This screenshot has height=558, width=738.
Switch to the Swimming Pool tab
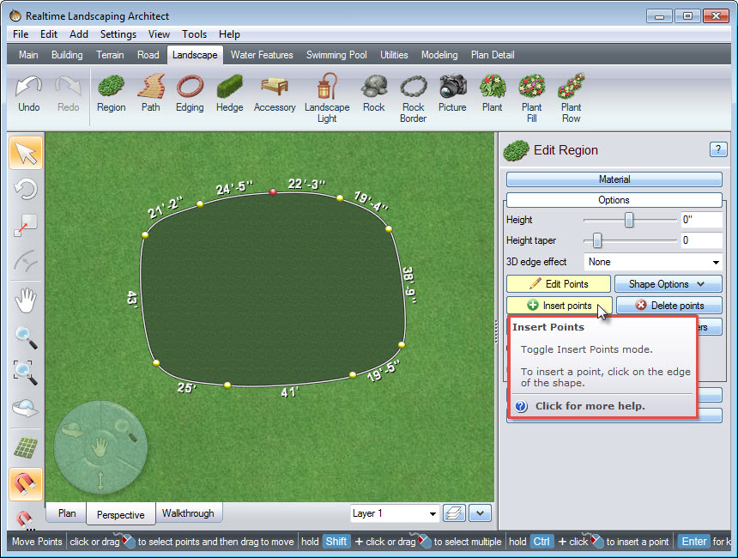pos(336,55)
